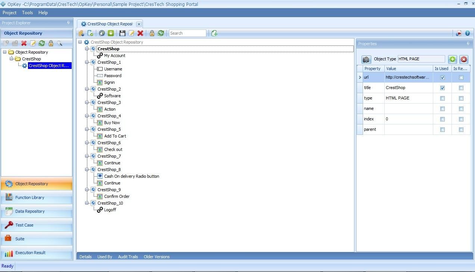Click the Edit icon in the toolbar
Image resolution: width=475 pixels, height=272 pixels.
pos(131,33)
